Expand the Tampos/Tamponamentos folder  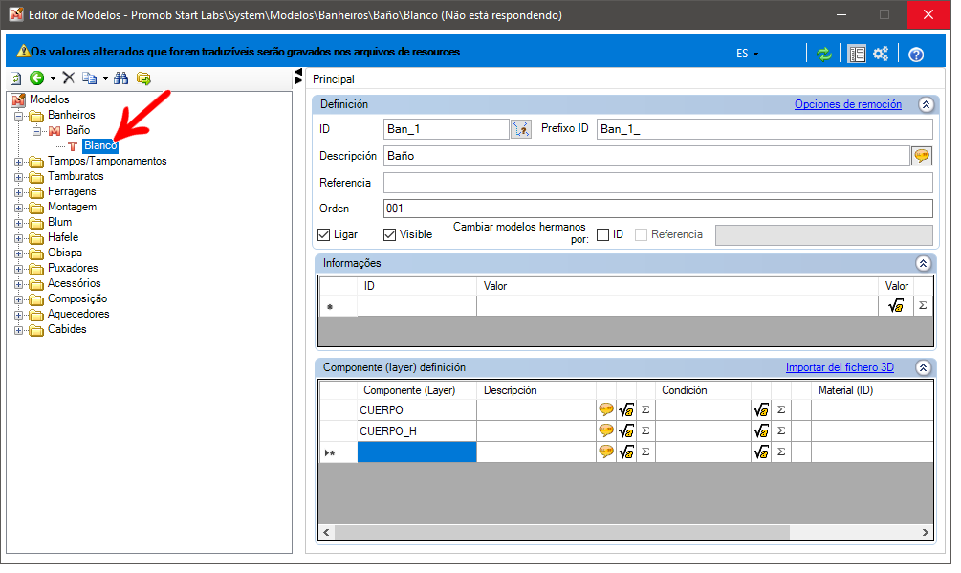(19, 162)
